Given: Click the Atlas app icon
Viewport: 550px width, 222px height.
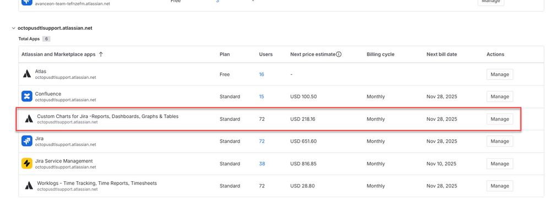Looking at the screenshot, I should pos(27,74).
